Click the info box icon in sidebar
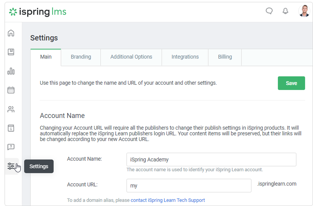 11,128
